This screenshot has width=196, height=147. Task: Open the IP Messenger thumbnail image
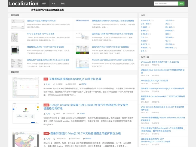pyautogui.click(x=82, y=36)
